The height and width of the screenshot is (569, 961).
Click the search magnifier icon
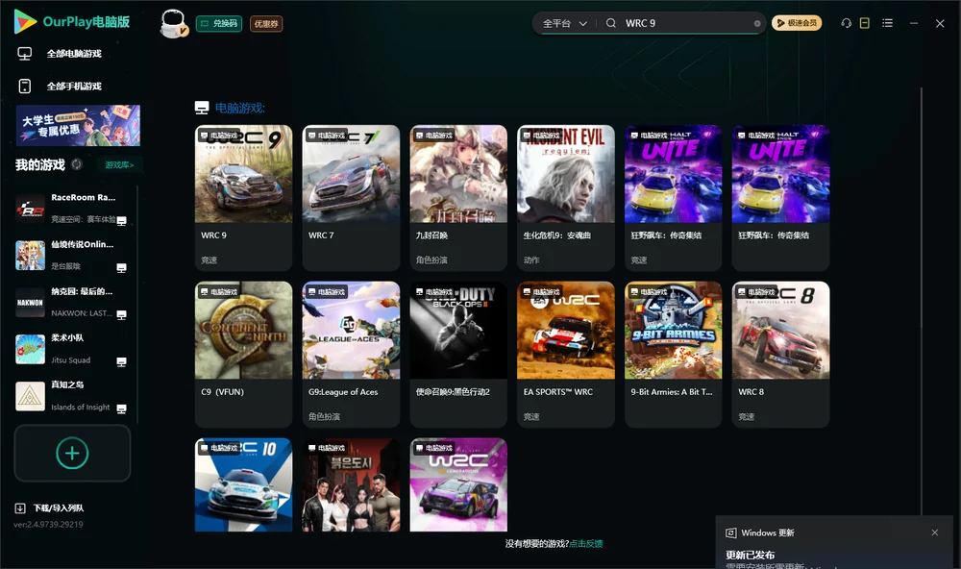pos(611,23)
